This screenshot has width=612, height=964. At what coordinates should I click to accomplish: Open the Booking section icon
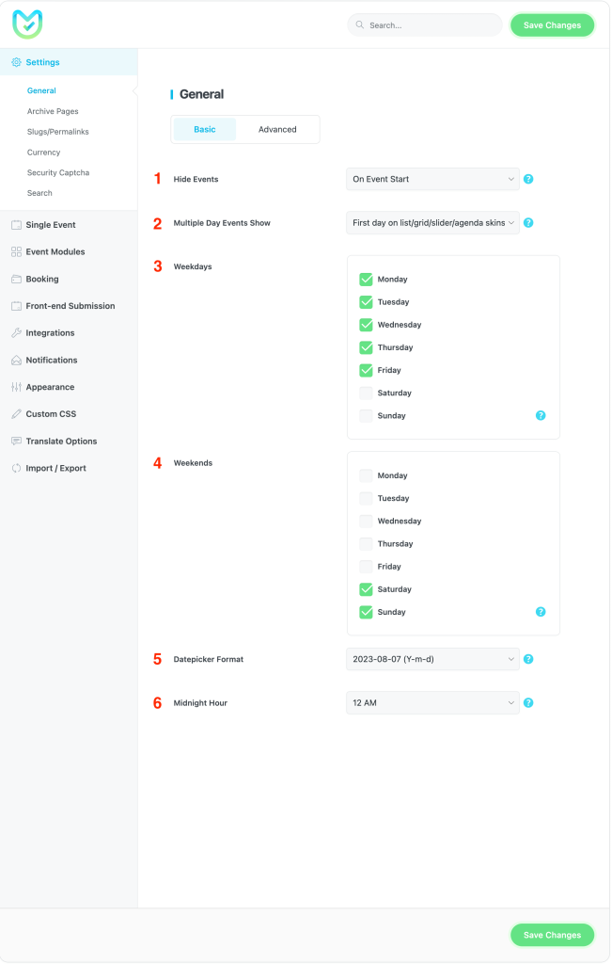(x=17, y=279)
